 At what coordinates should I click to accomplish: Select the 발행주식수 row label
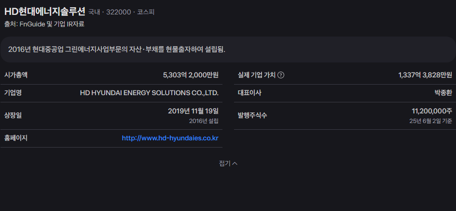tap(252, 115)
